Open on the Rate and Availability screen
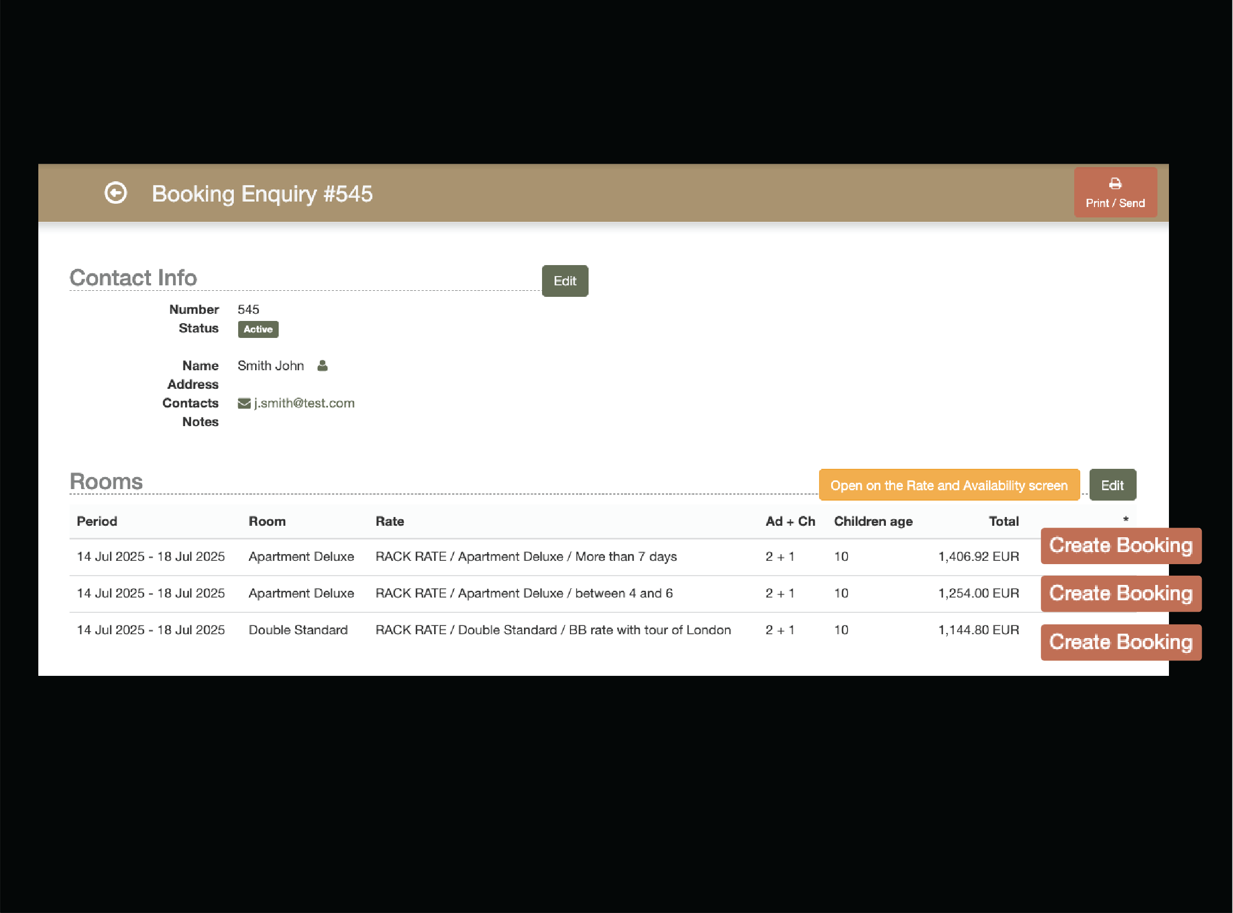 click(x=948, y=485)
